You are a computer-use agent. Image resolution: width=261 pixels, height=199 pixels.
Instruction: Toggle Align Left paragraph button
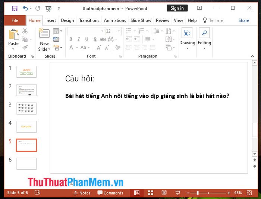click(129, 48)
